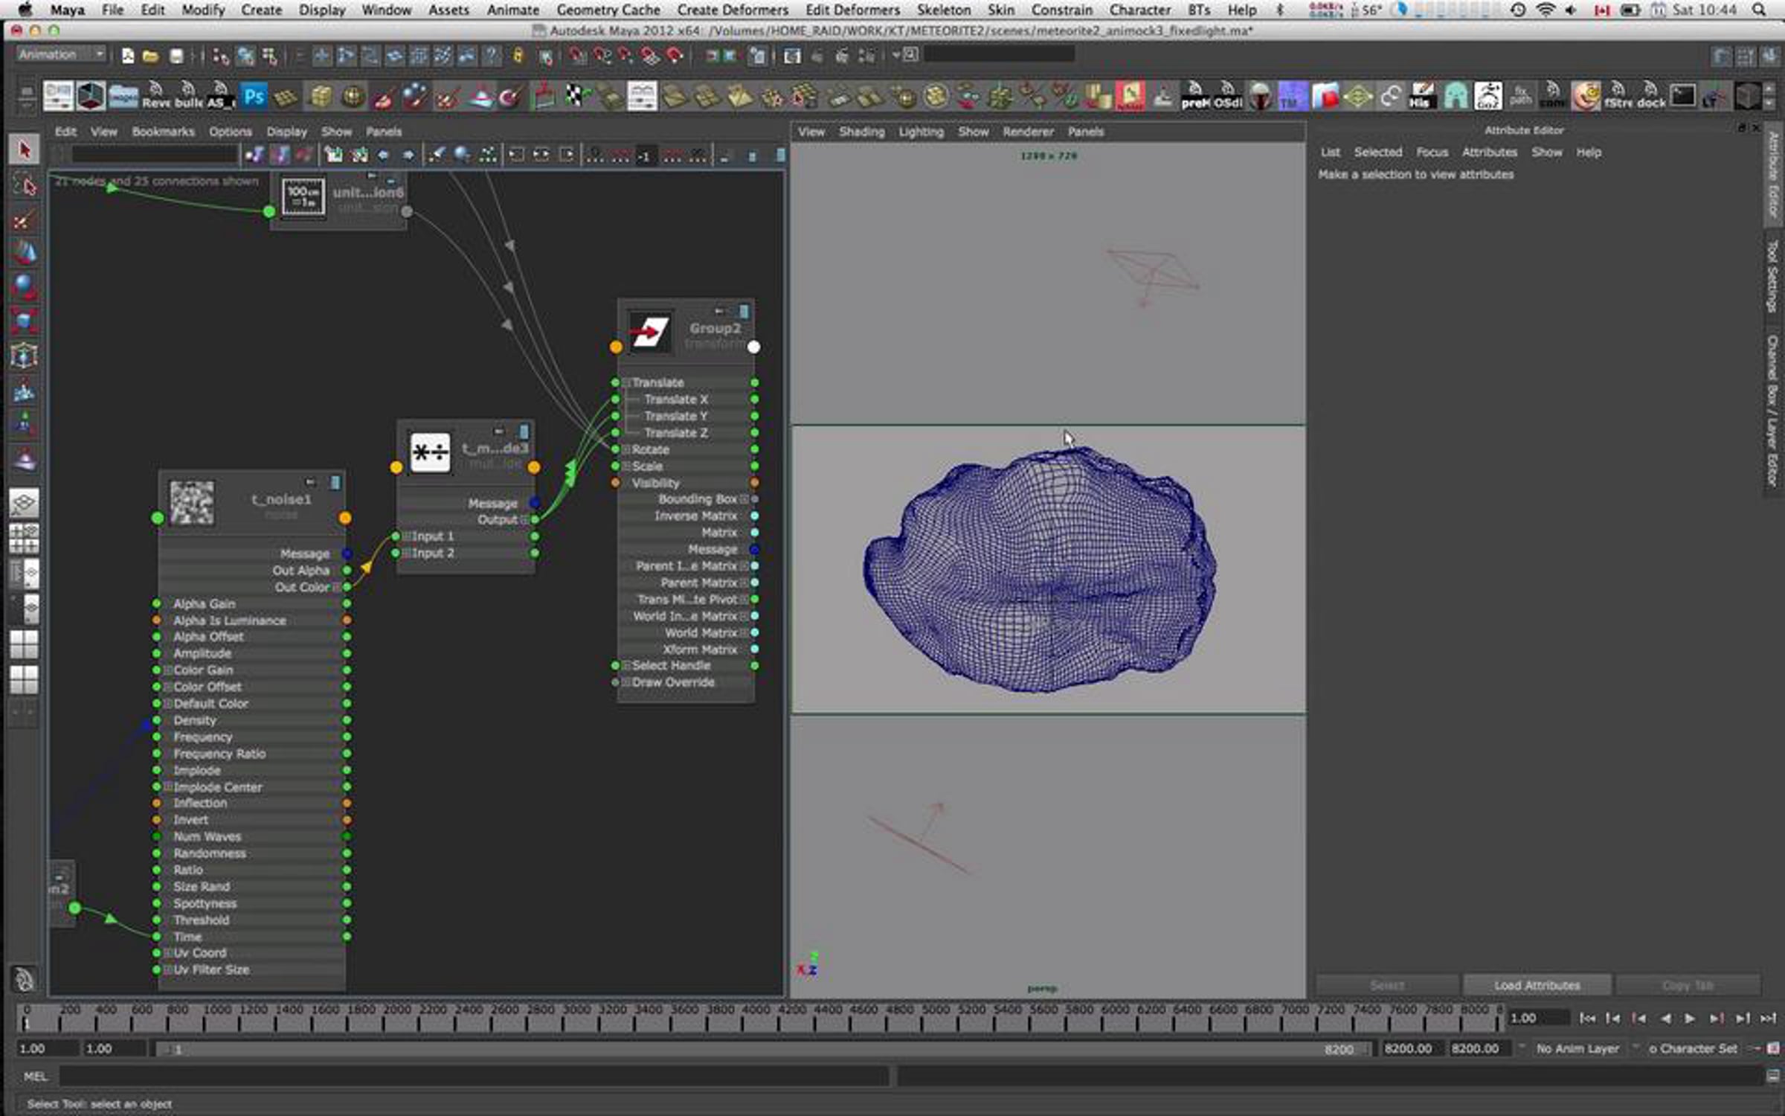Open the Create Deformers menu
The height and width of the screenshot is (1116, 1785).
[x=732, y=10]
